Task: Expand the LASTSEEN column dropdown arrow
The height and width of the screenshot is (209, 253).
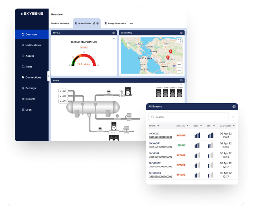Action: click(234, 126)
